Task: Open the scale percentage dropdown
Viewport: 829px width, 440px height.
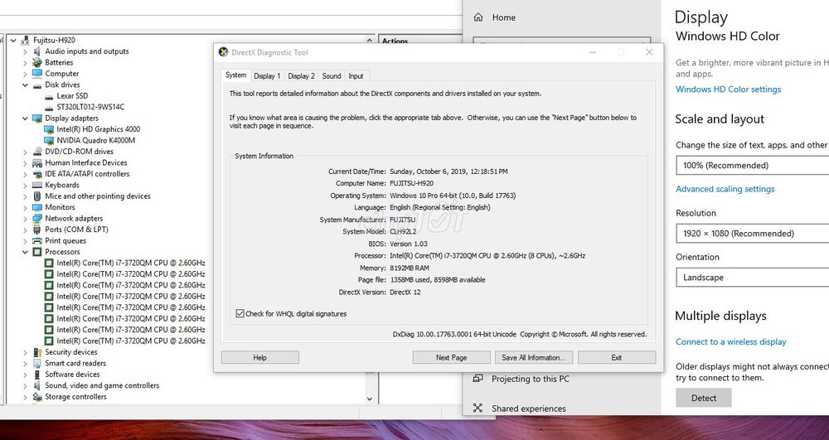Action: click(753, 166)
